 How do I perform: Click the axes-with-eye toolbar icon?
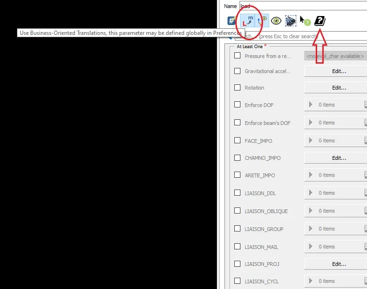tap(262, 21)
